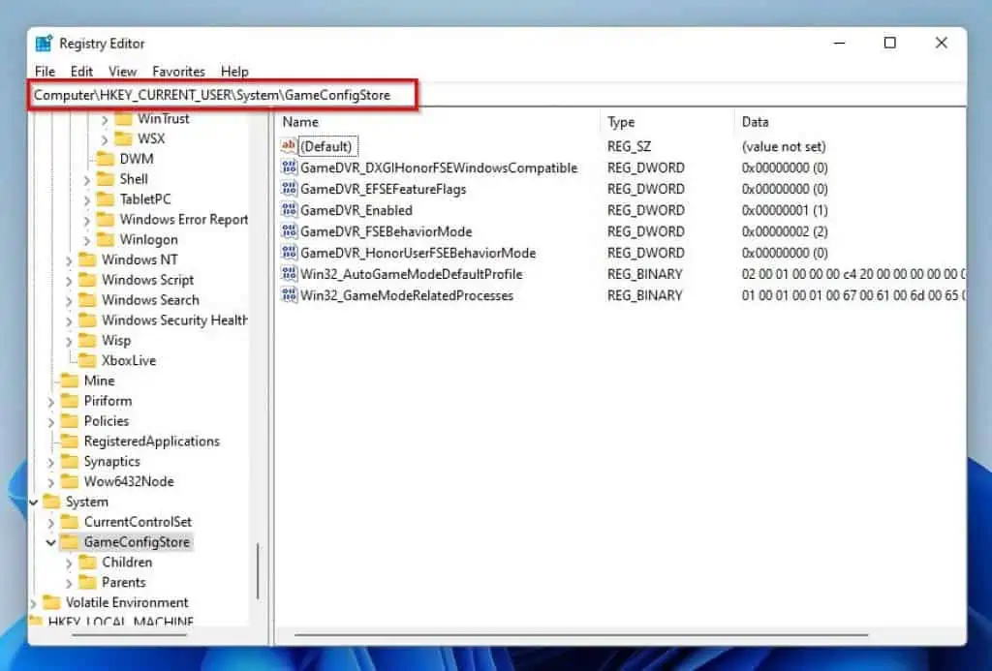
Task: Click the GameConfigStore folder icon
Action: [x=70, y=542]
